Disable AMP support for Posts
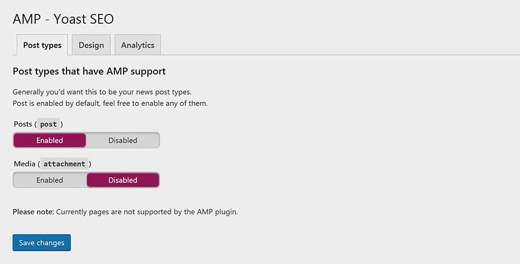 coord(122,140)
